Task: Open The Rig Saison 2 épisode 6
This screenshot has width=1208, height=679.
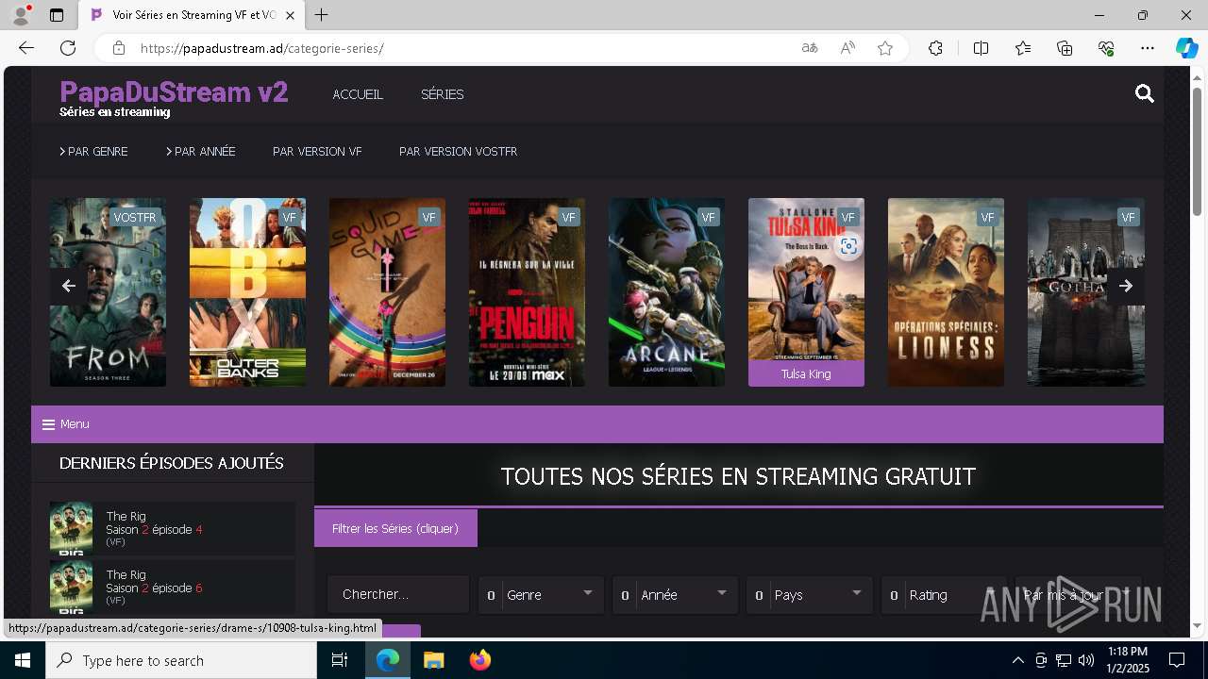Action: coord(173,587)
